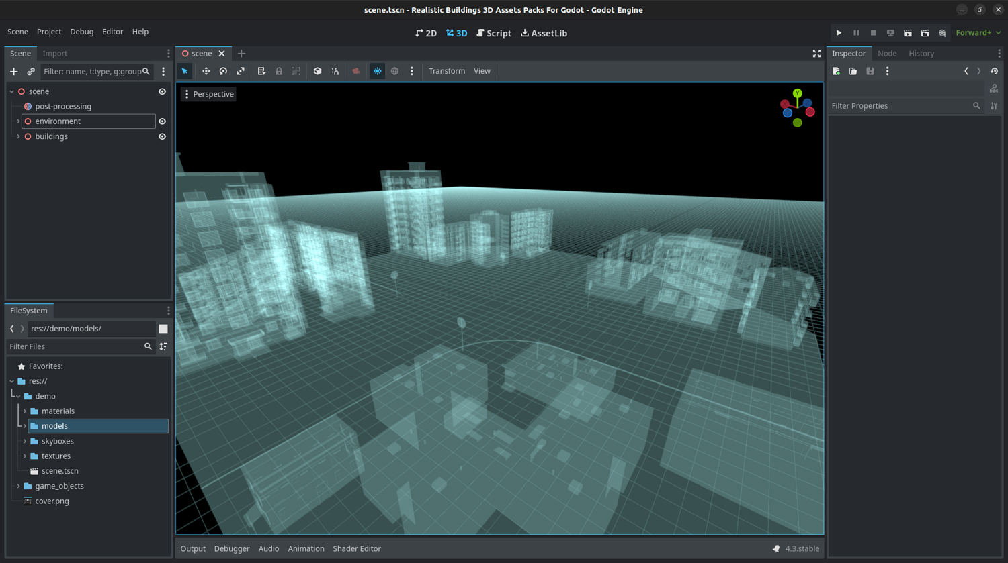
Task: Open the View menu in viewport toolbar
Action: pyautogui.click(x=482, y=71)
